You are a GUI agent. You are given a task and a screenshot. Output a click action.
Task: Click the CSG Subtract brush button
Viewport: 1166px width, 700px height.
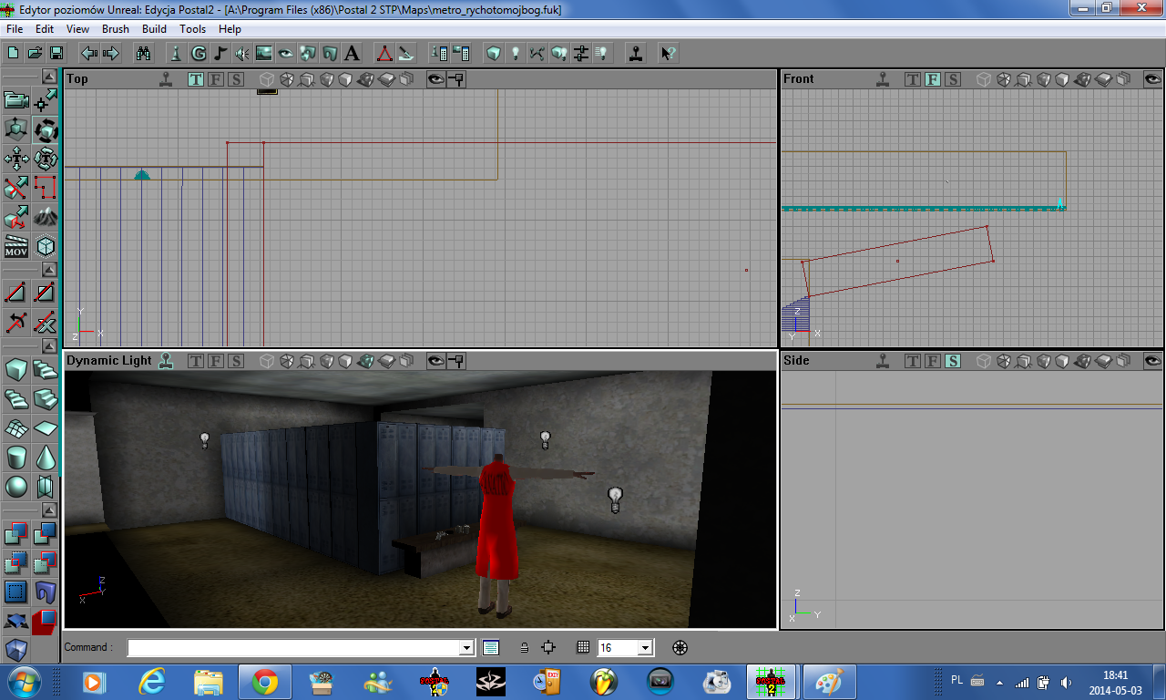[46, 534]
